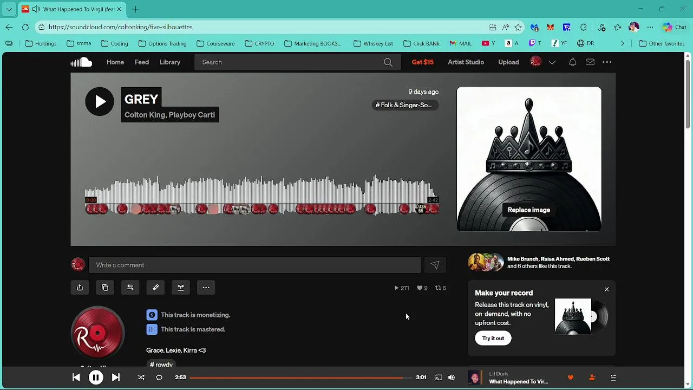Click the 6 reposts count
Image resolution: width=693 pixels, height=390 pixels.
coord(441,288)
